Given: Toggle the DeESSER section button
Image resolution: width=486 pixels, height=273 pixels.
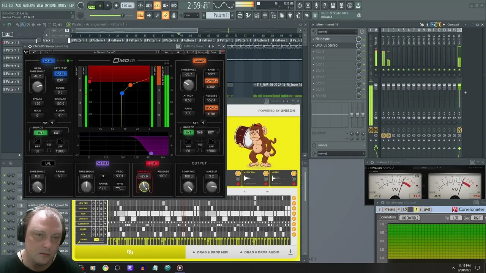Looking at the screenshot, I should pos(102,163).
